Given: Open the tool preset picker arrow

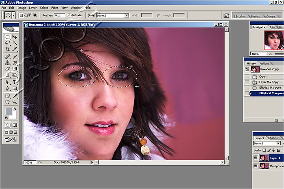Looking at the screenshot, I should point(13,15).
